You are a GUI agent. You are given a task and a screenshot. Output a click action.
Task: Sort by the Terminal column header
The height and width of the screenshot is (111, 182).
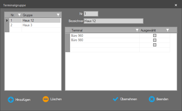point(100,30)
